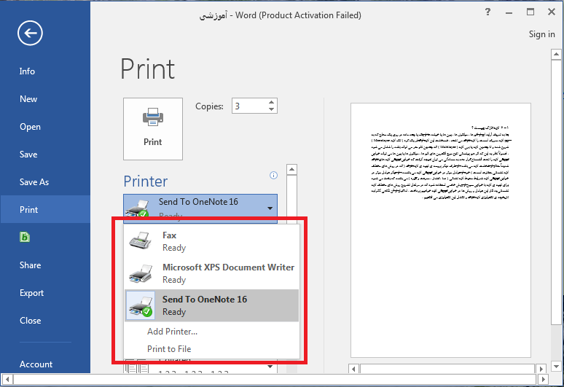The image size is (564, 387).
Task: Open the Help question mark icon
Action: (x=487, y=12)
